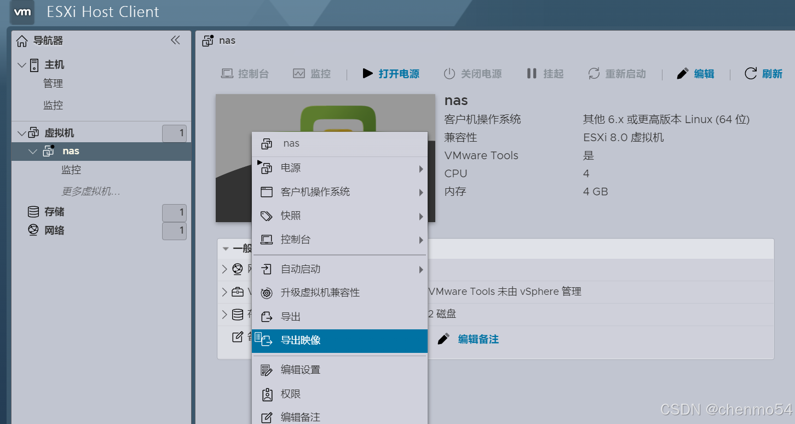Click the Virtual Machines icon in navigator
Image resolution: width=795 pixels, height=424 pixels.
pos(34,133)
